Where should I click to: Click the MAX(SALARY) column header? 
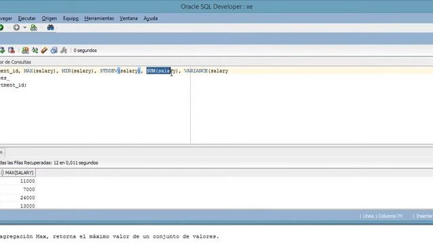click(18, 173)
